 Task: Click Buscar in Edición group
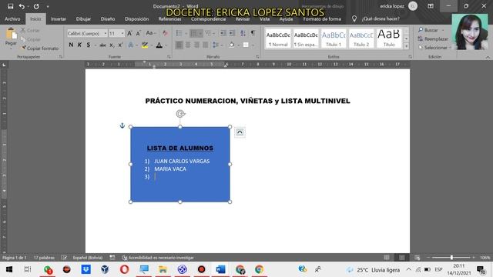(431, 30)
